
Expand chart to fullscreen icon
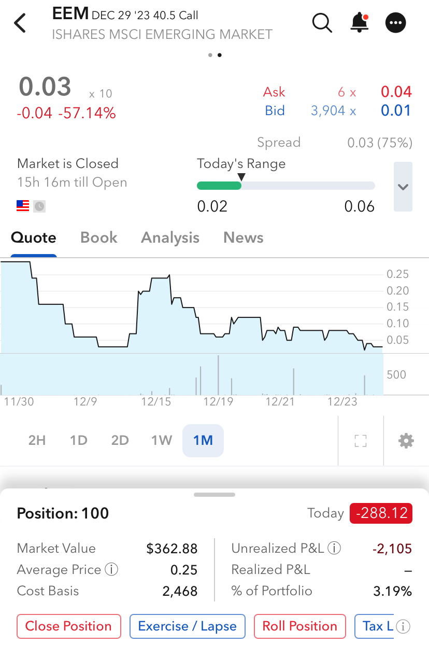(361, 441)
